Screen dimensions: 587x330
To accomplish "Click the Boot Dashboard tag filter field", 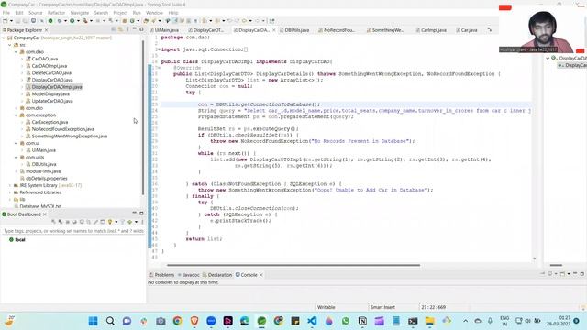I will 72,231.
